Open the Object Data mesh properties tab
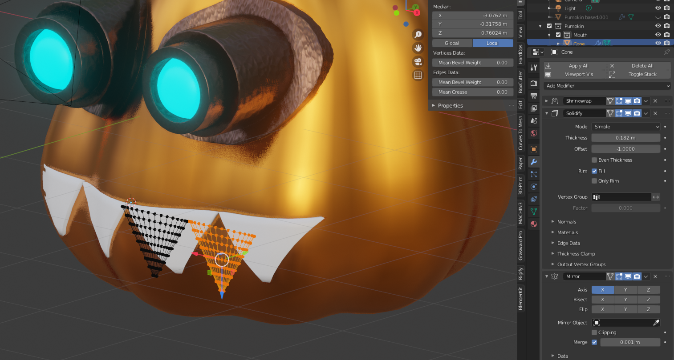 click(534, 212)
